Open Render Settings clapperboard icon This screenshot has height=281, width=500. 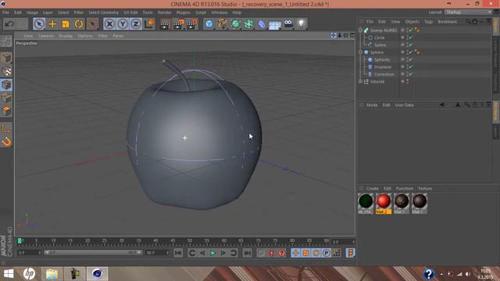coord(191,24)
